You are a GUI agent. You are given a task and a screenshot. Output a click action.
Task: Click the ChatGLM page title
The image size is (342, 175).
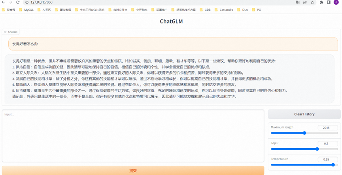point(171,21)
